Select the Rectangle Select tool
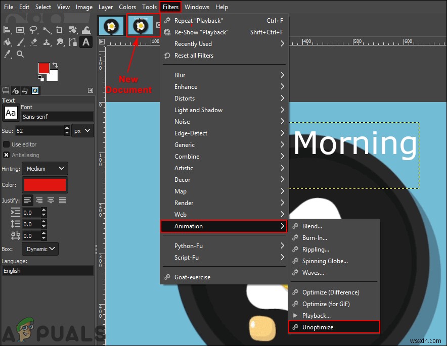The width and height of the screenshot is (447, 346). click(20, 30)
